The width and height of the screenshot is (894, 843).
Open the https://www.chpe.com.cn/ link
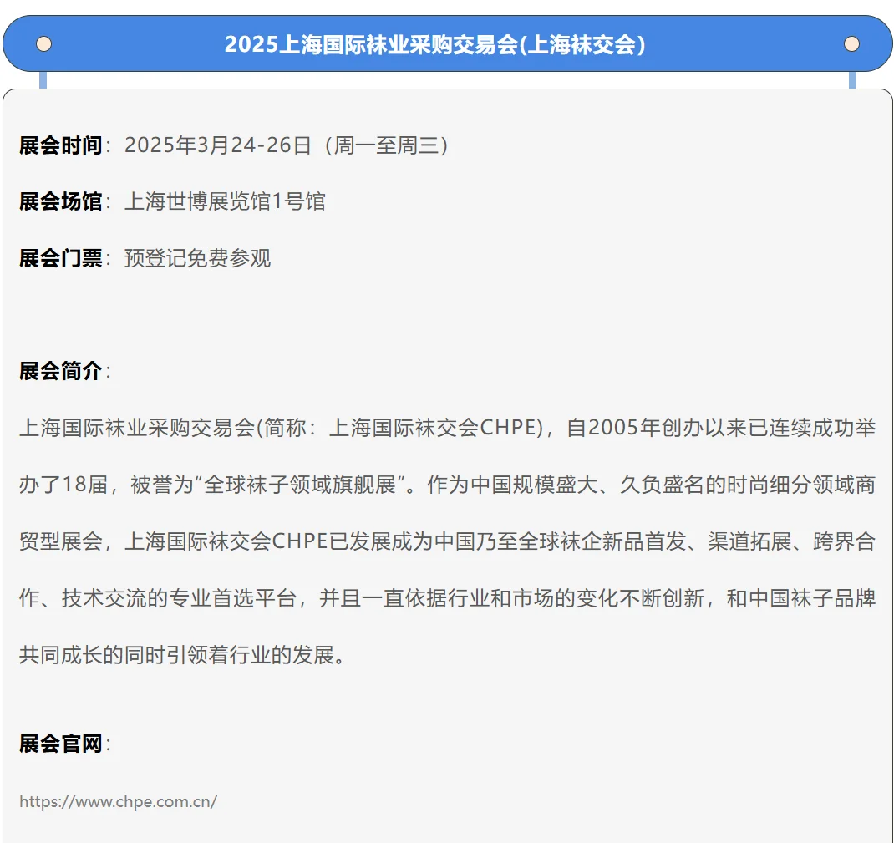coord(118,801)
